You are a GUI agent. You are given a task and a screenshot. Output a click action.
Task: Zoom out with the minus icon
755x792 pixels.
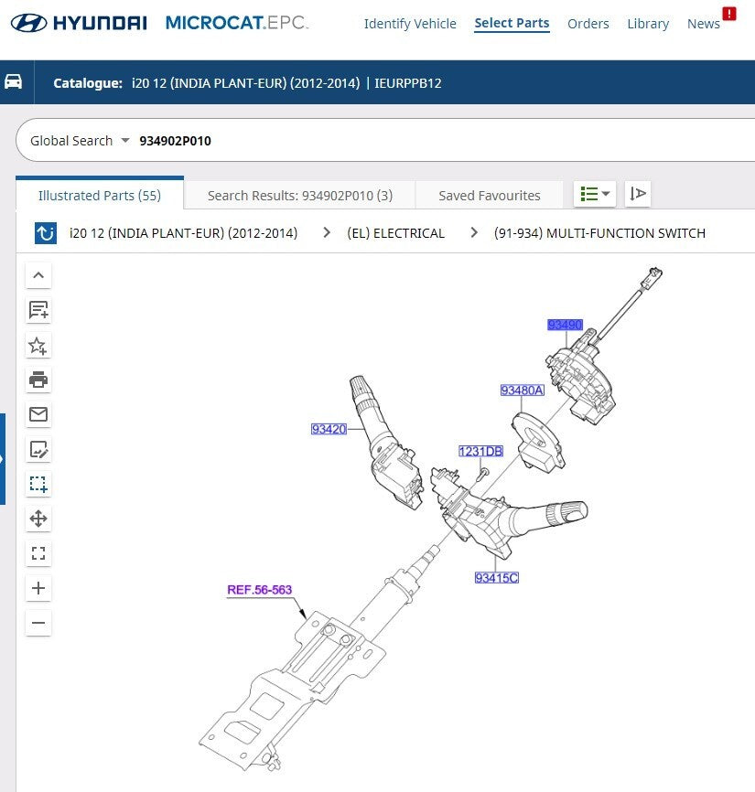38,623
